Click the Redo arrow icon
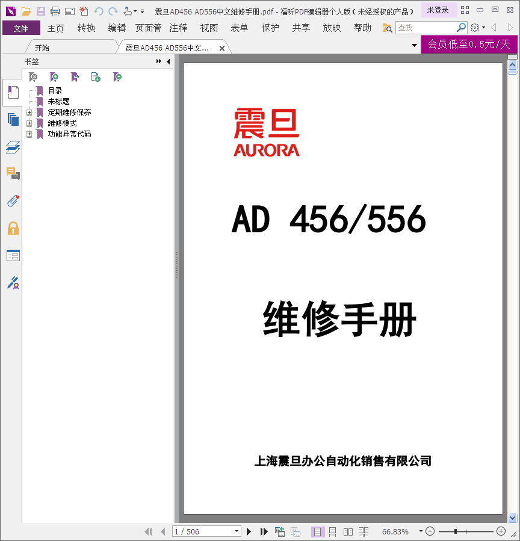520x541 pixels. [x=113, y=11]
